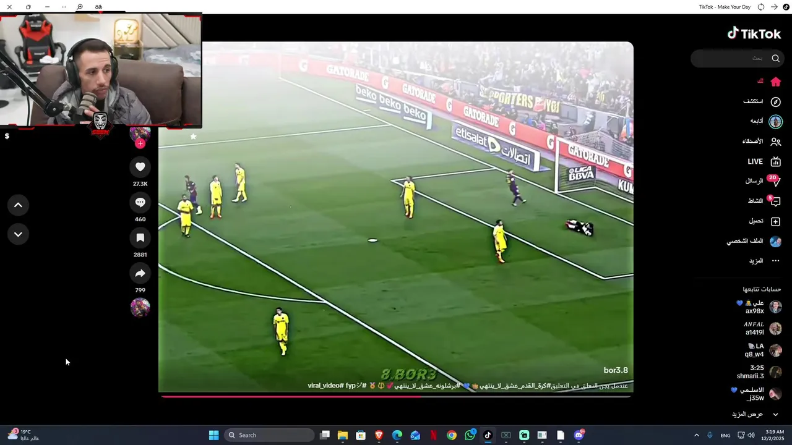Open the comments showing 460
Image resolution: width=792 pixels, height=445 pixels.
[140, 202]
